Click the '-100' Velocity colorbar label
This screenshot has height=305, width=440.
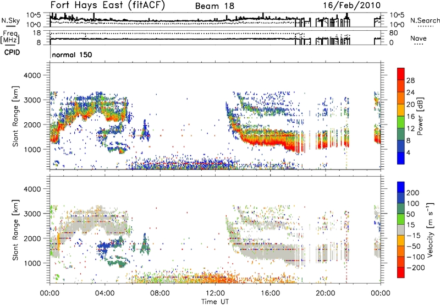pyautogui.click(x=416, y=257)
